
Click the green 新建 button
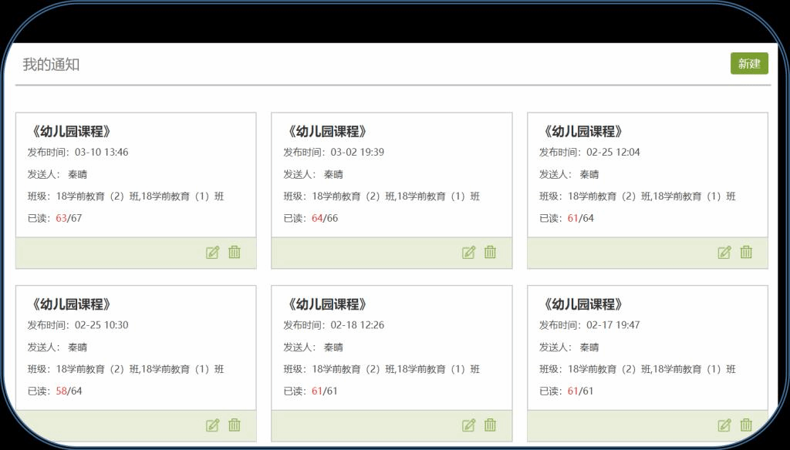click(748, 64)
